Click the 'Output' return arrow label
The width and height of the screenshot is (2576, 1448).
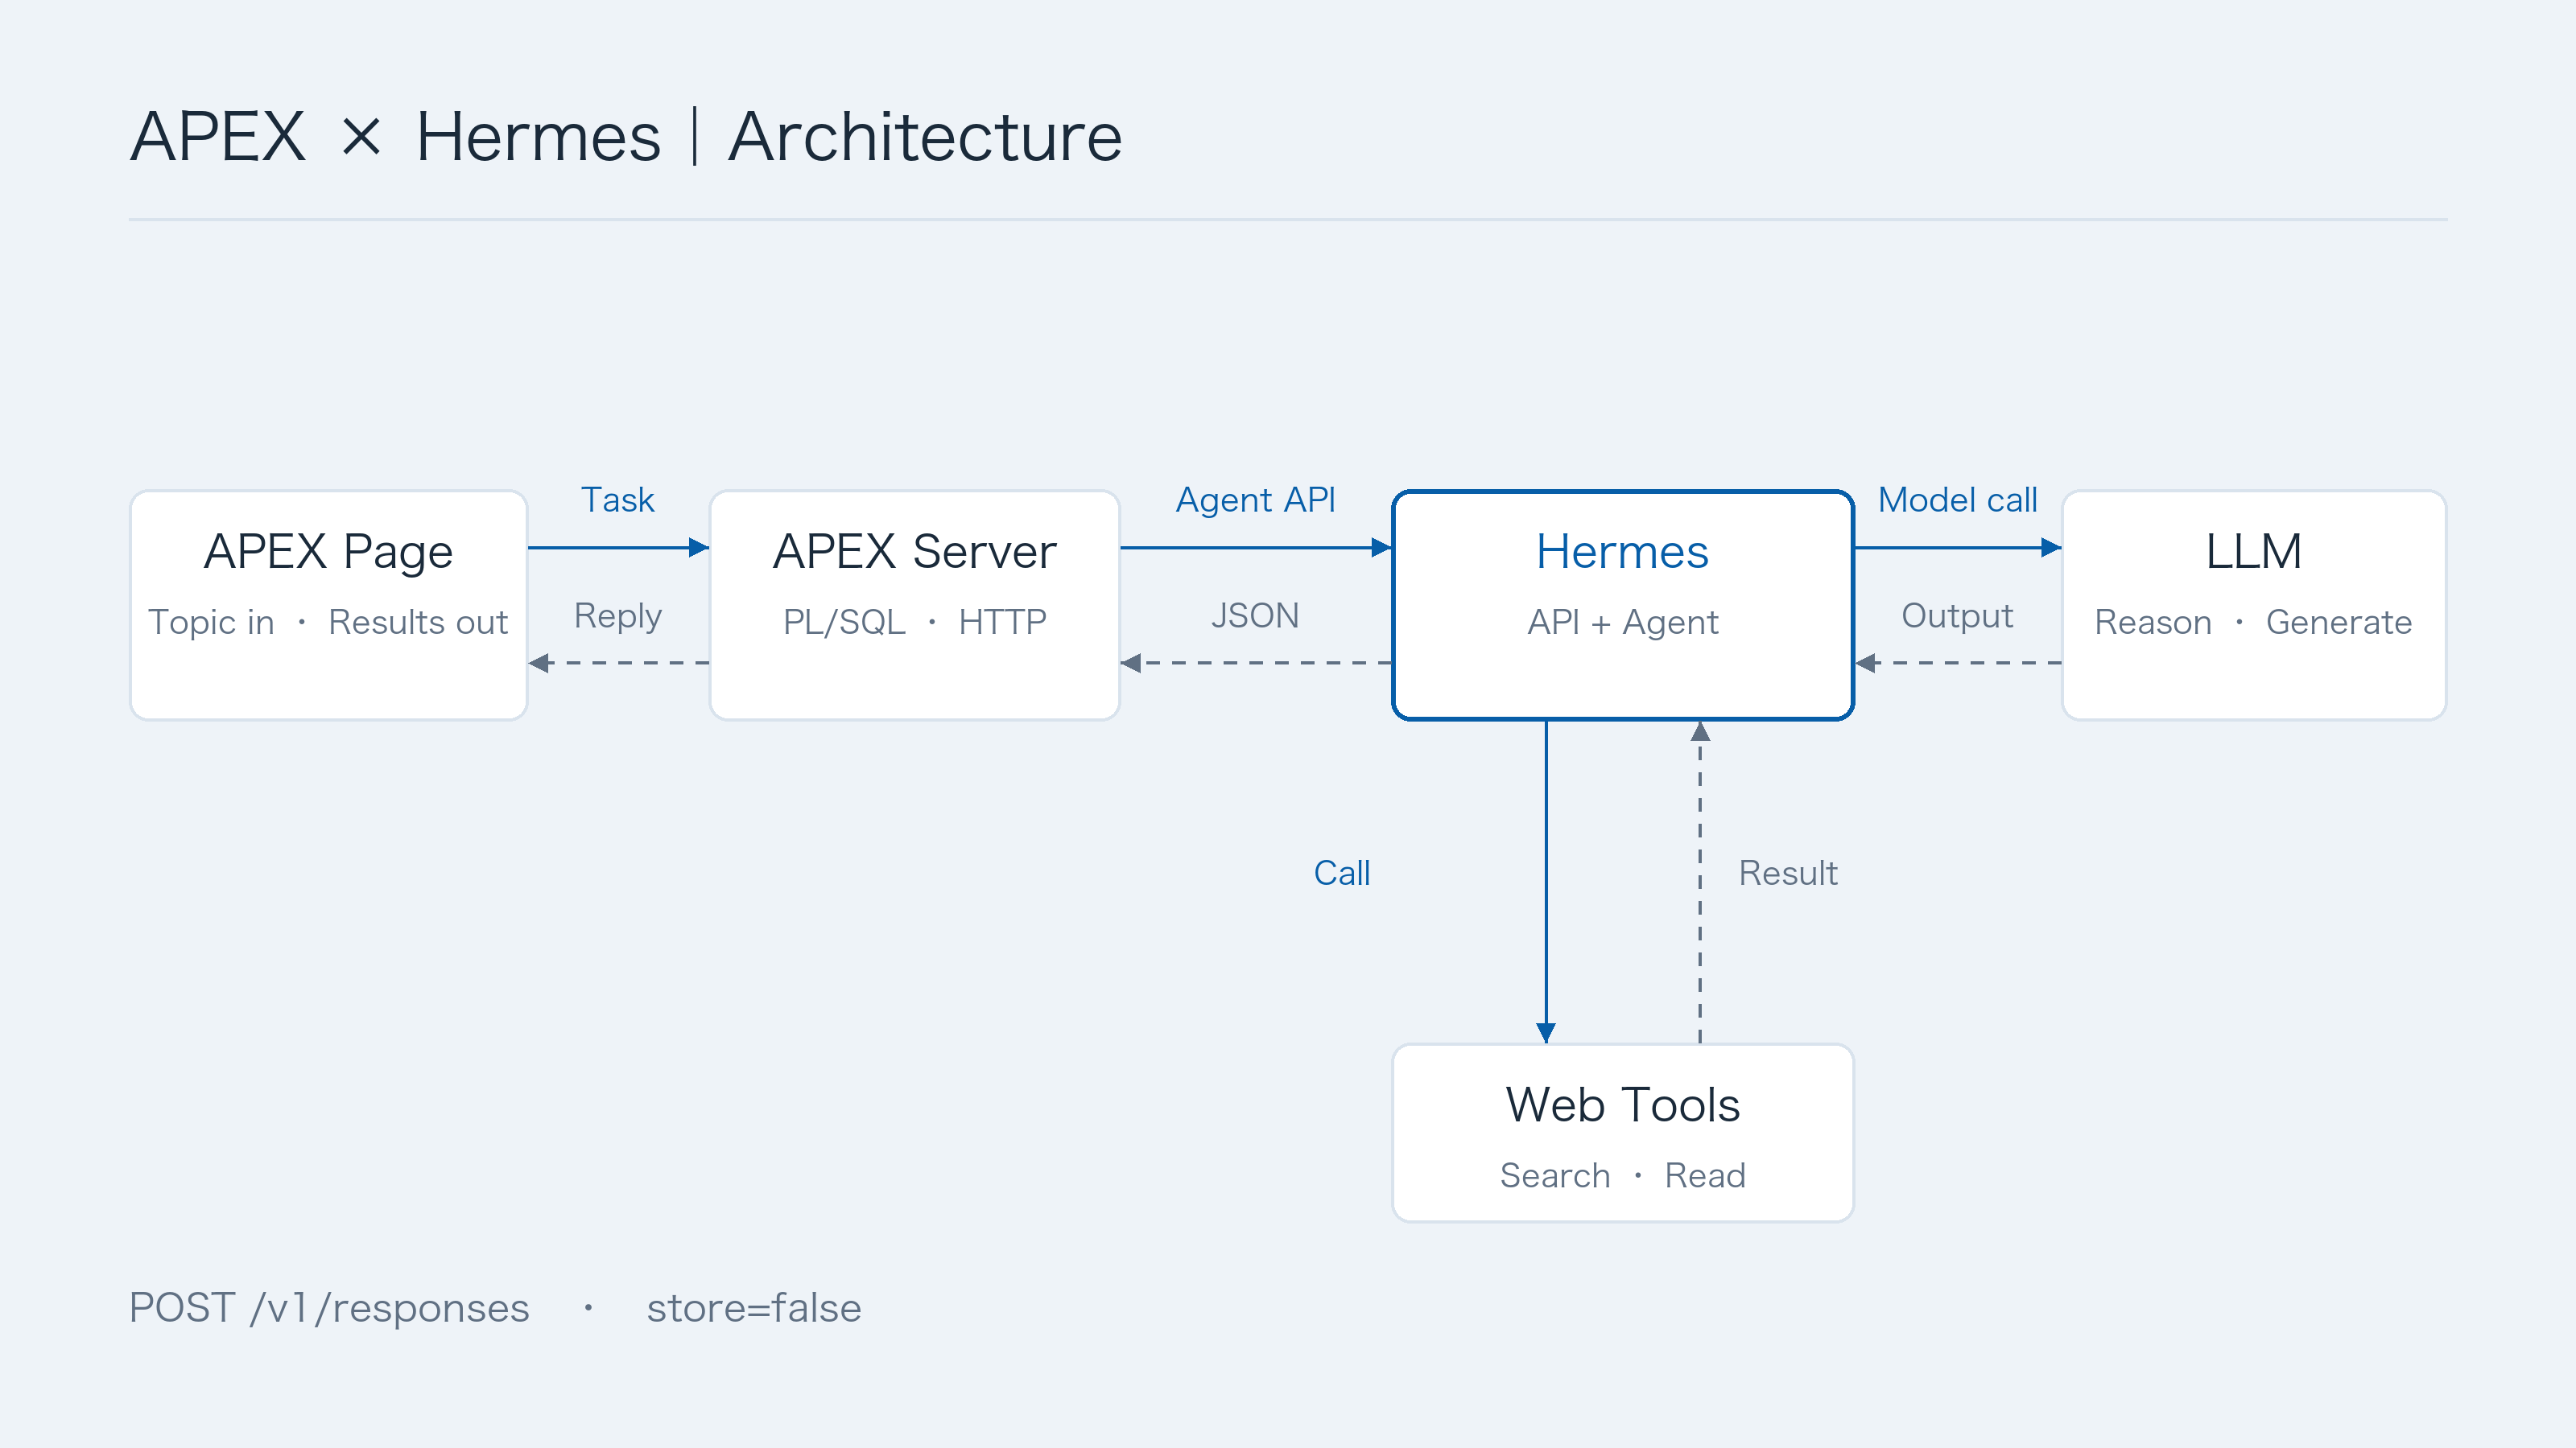1957,615
